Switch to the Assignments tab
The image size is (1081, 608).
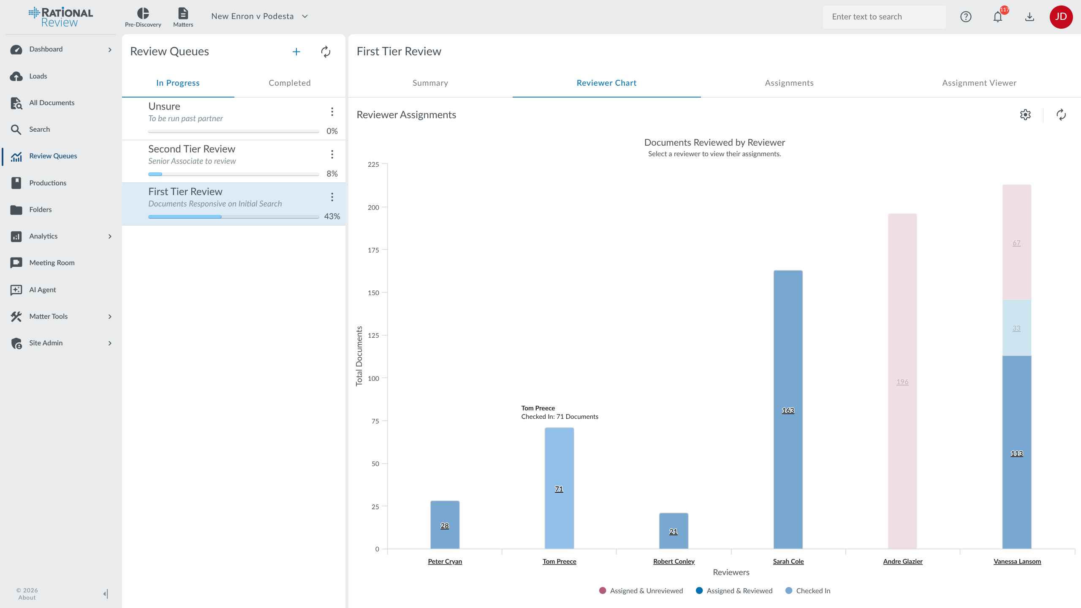789,83
